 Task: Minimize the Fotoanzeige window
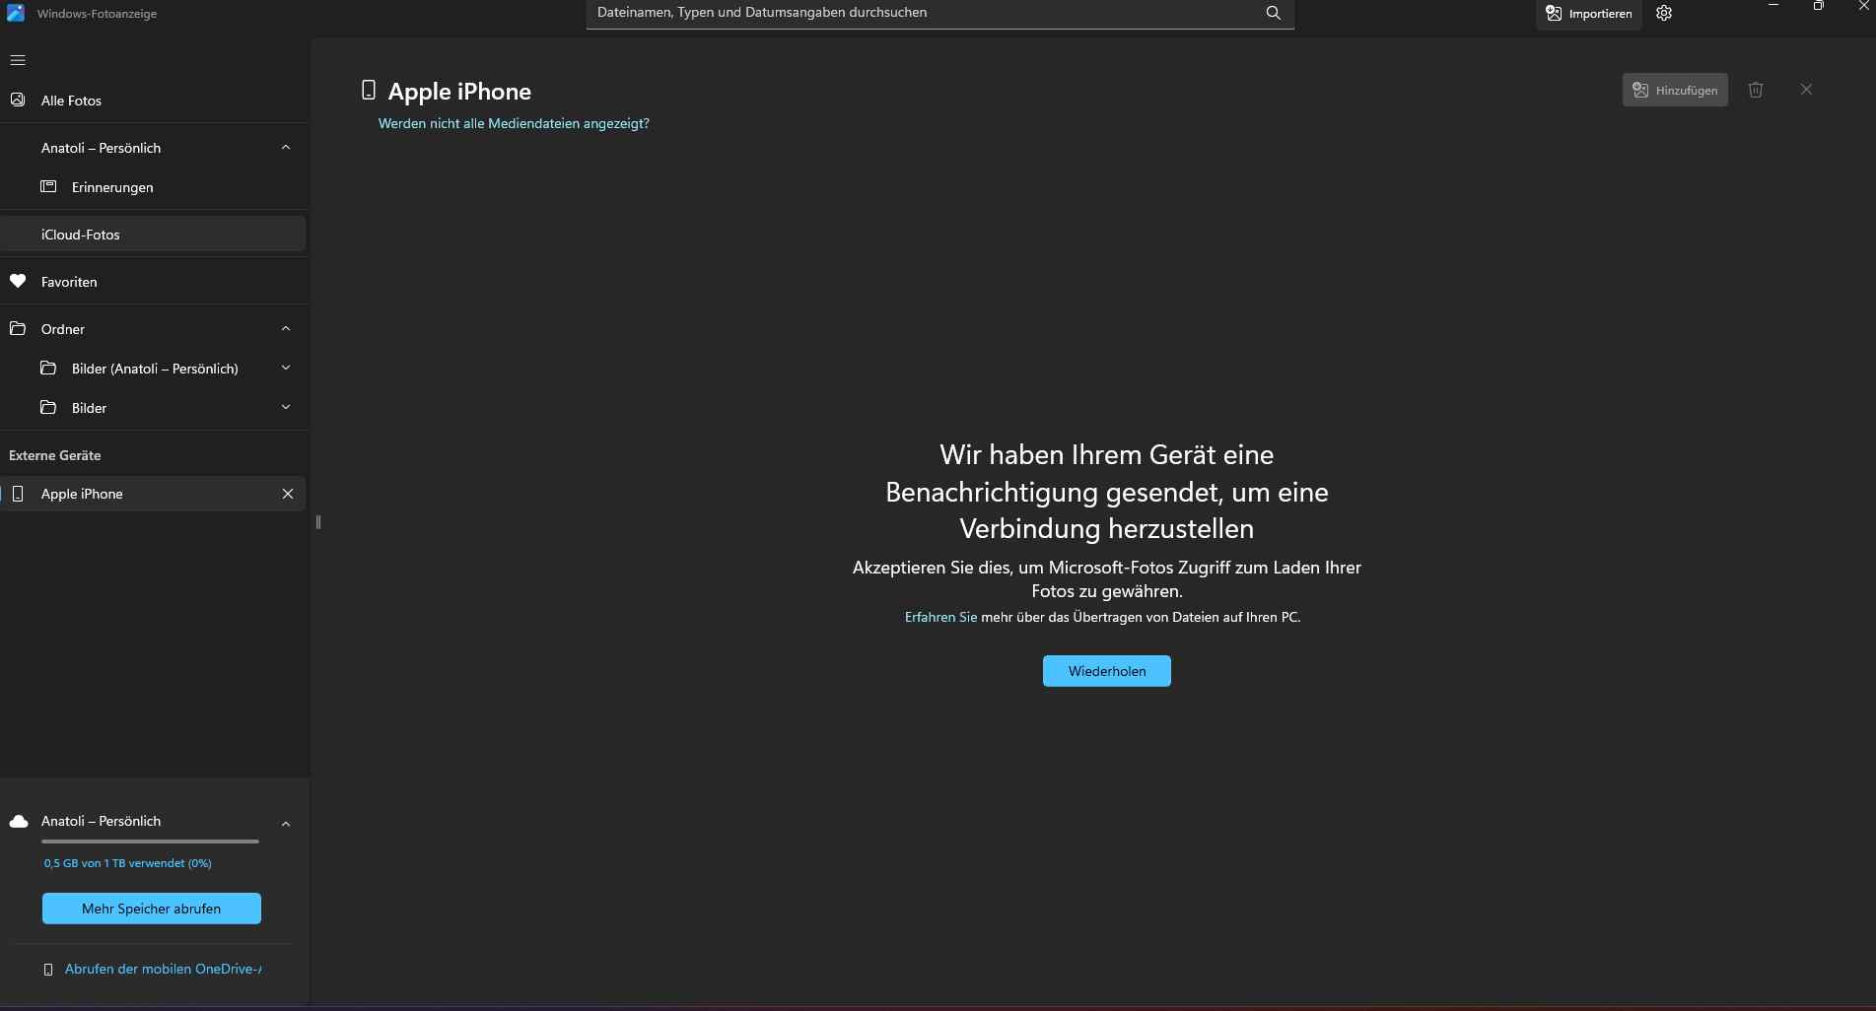click(x=1773, y=5)
